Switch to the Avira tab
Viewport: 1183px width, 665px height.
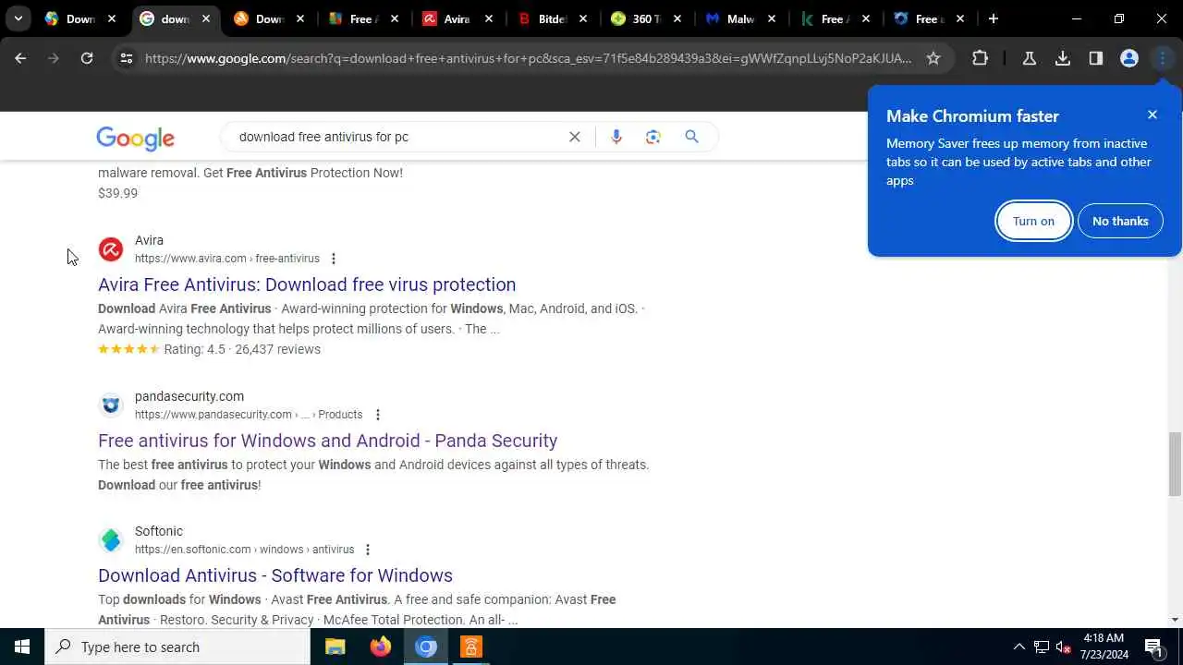coord(457,18)
